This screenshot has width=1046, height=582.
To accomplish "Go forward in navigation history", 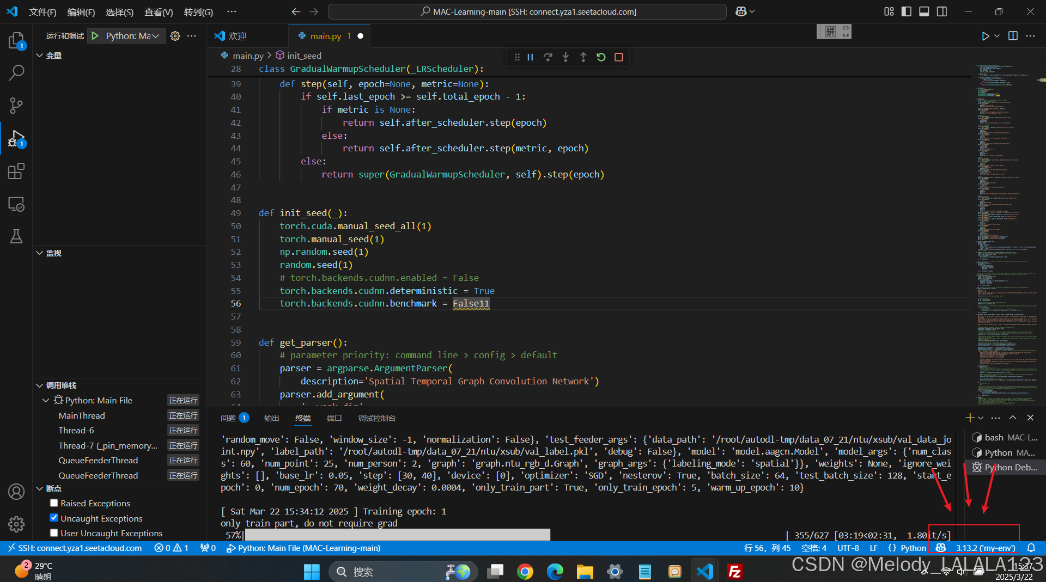I will pyautogui.click(x=314, y=11).
